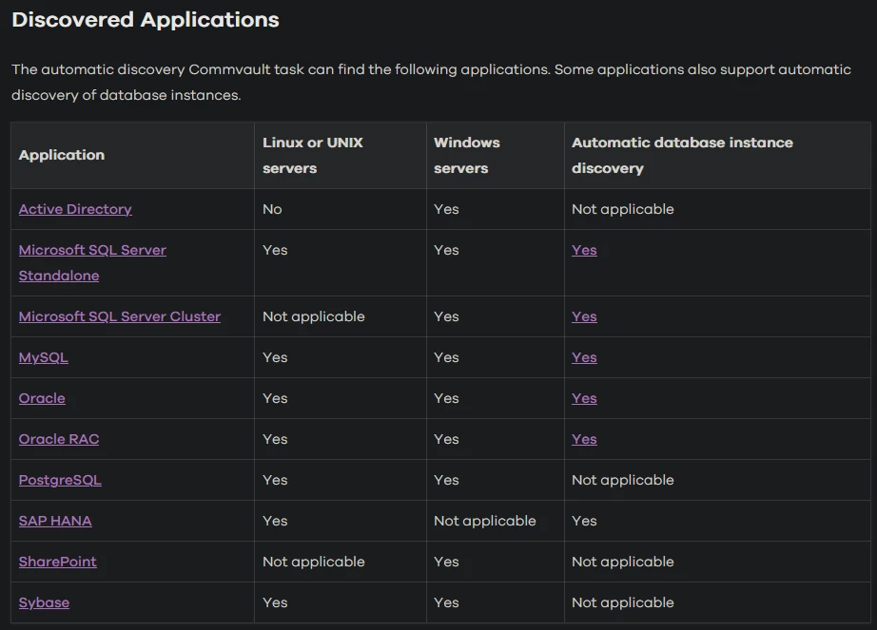
Task: Open the PostgreSQL link
Action: (60, 480)
